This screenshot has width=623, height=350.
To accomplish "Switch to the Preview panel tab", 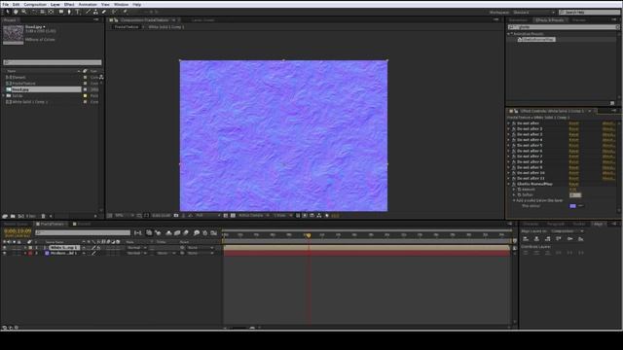I will click(578, 20).
